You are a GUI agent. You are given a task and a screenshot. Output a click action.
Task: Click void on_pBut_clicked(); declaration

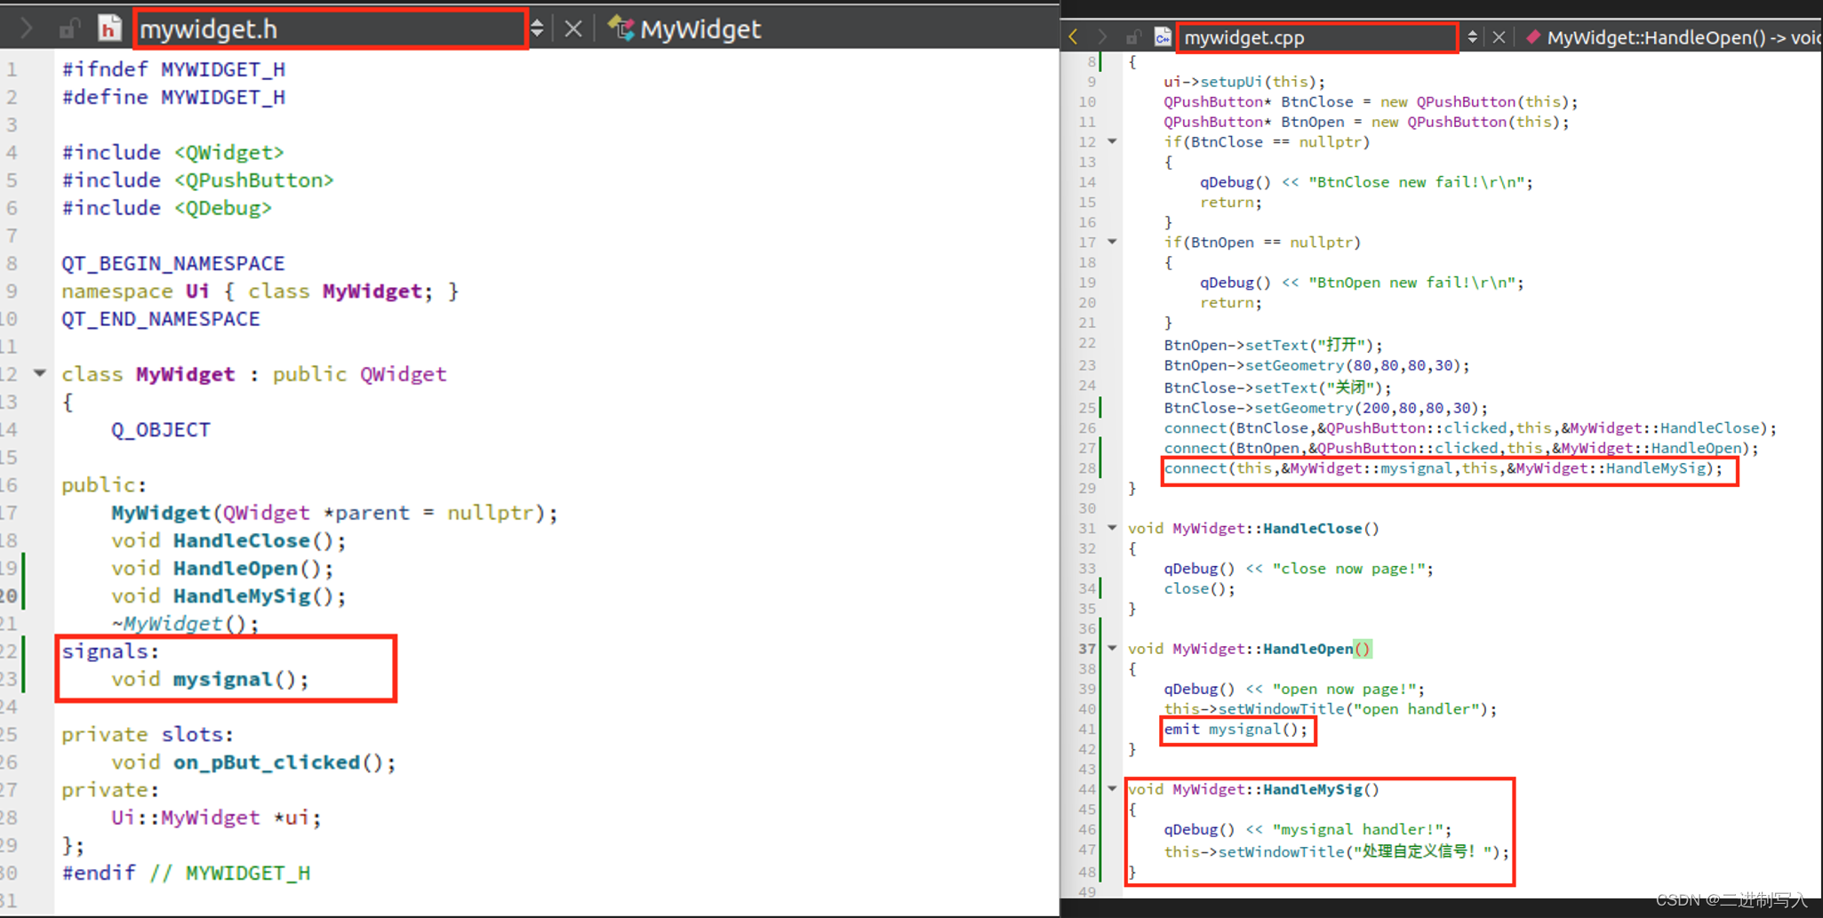pos(253,762)
